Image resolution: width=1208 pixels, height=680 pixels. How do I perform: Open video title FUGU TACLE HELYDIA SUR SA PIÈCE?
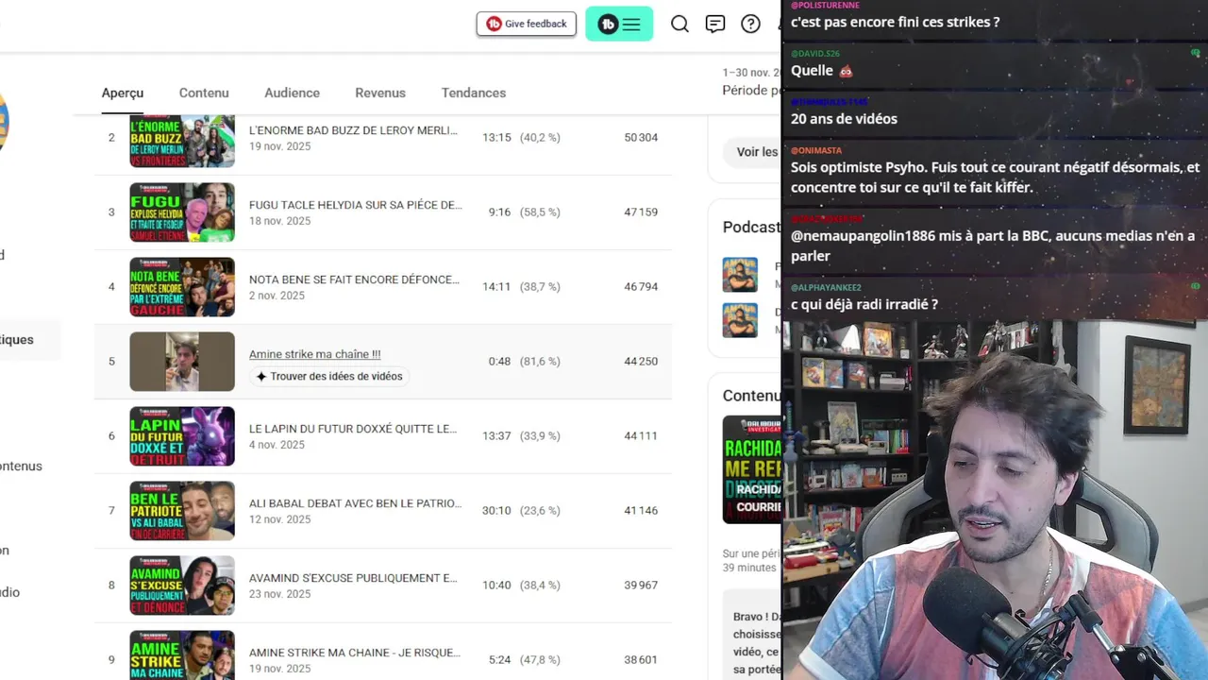coord(355,205)
